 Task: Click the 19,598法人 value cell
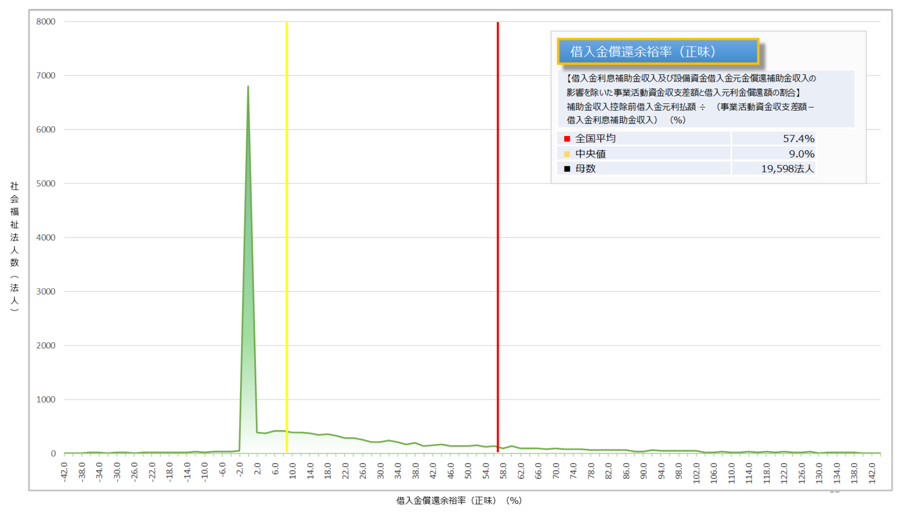(x=787, y=169)
